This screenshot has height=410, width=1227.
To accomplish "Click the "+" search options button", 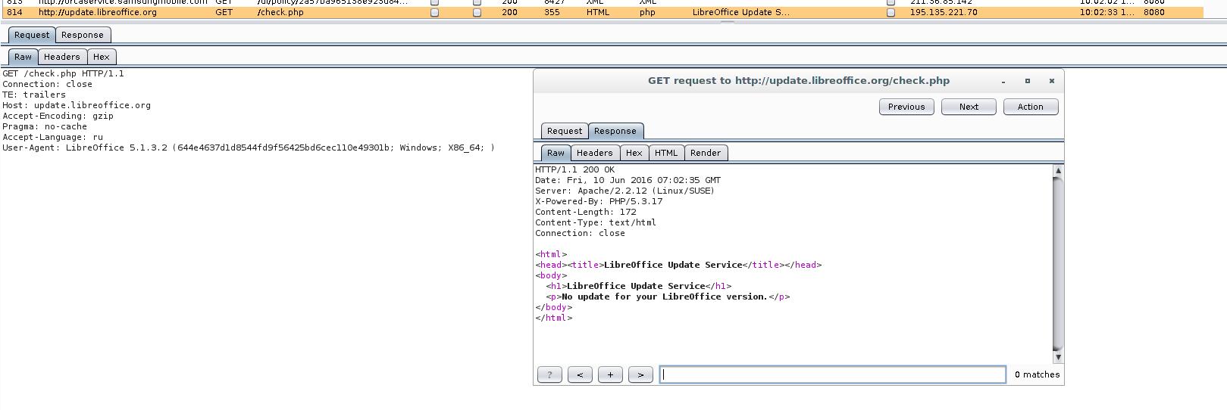I will tap(610, 374).
